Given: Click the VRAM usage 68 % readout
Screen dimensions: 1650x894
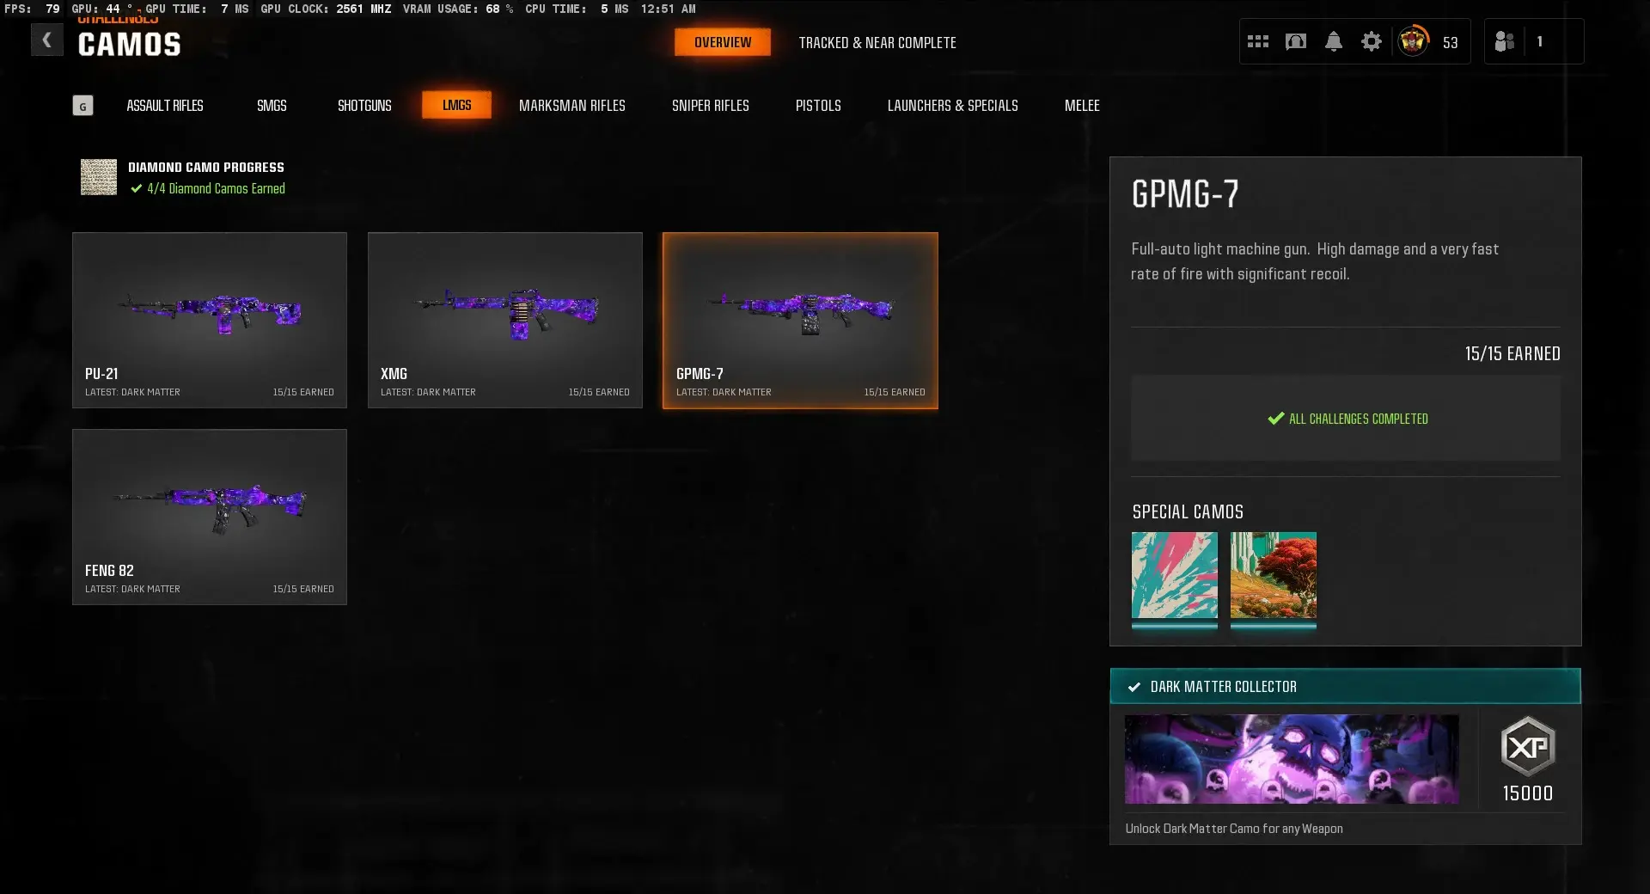Looking at the screenshot, I should pyautogui.click(x=458, y=9).
